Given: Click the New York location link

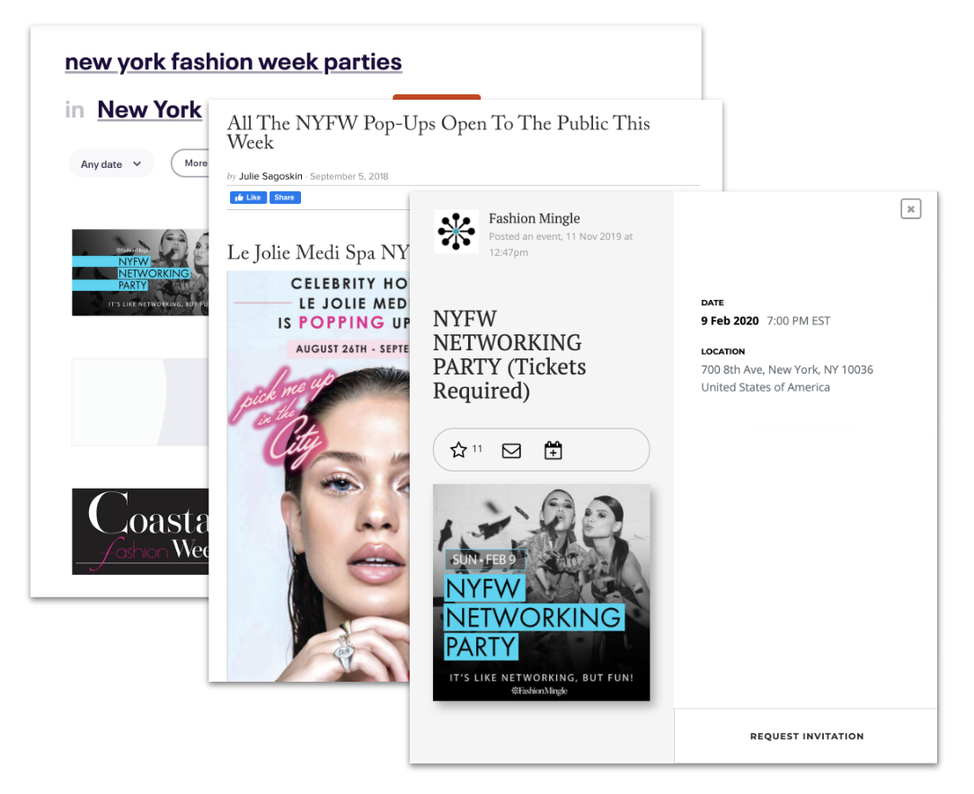Looking at the screenshot, I should [149, 110].
